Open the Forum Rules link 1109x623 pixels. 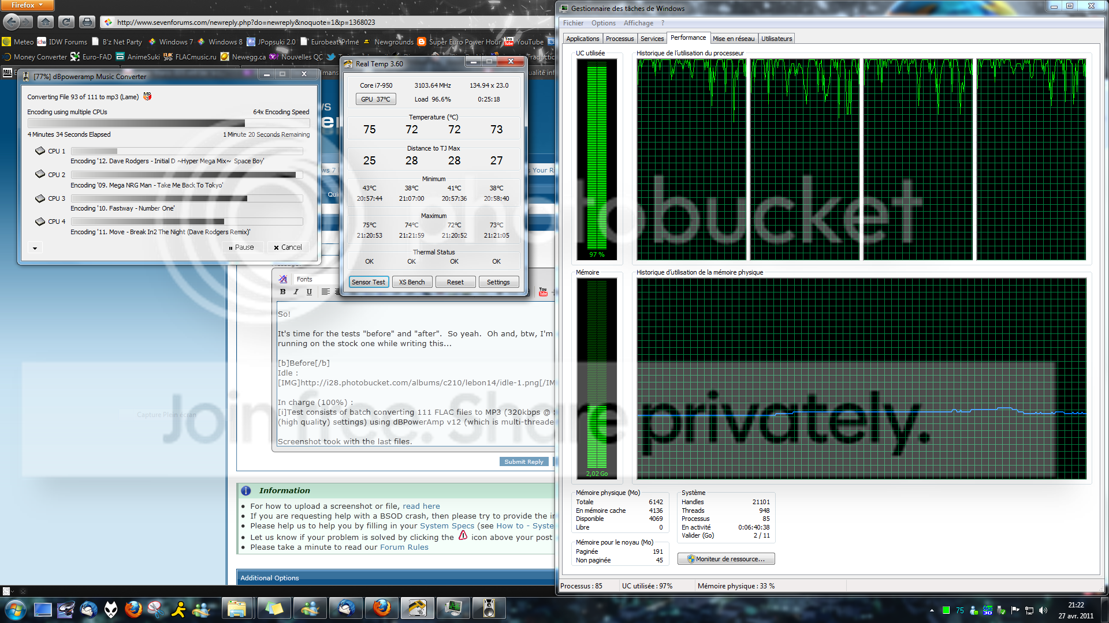(404, 547)
